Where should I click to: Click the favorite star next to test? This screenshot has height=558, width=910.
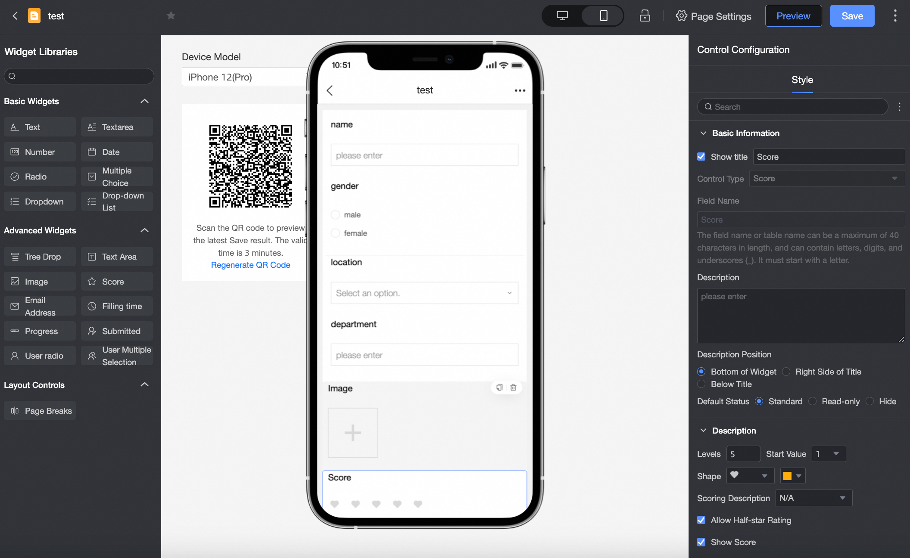point(171,16)
